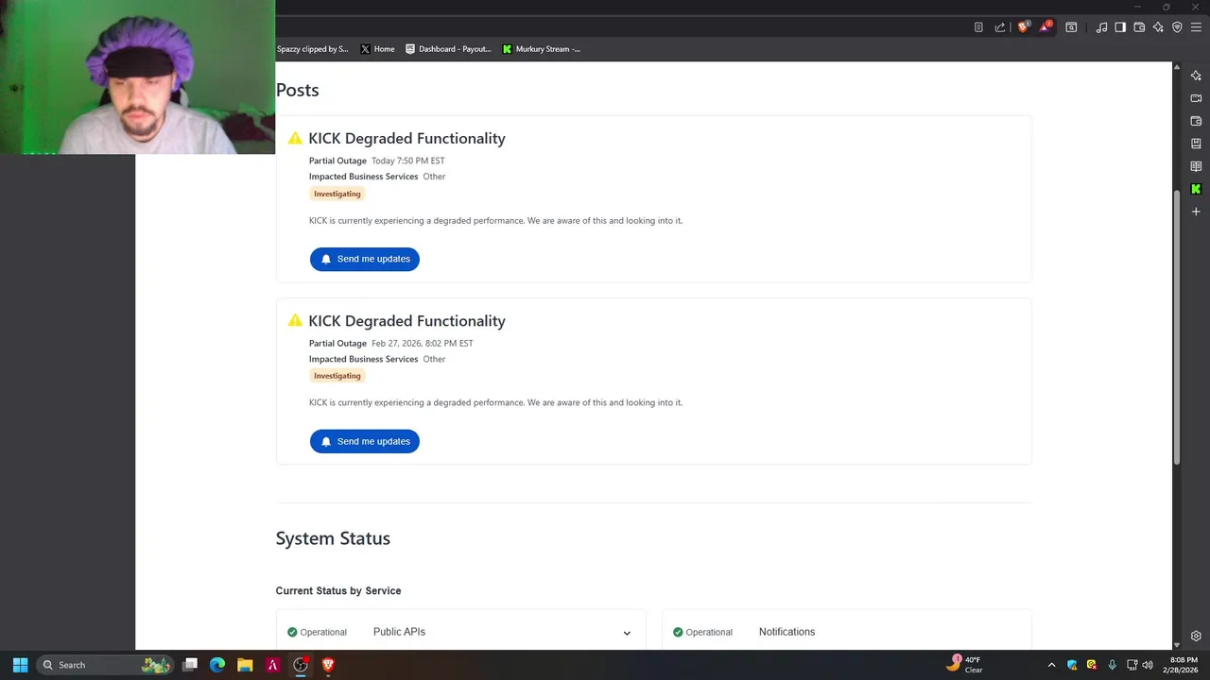The height and width of the screenshot is (680, 1210).
Task: Click 'Current Status by Service' text
Action: tap(338, 591)
